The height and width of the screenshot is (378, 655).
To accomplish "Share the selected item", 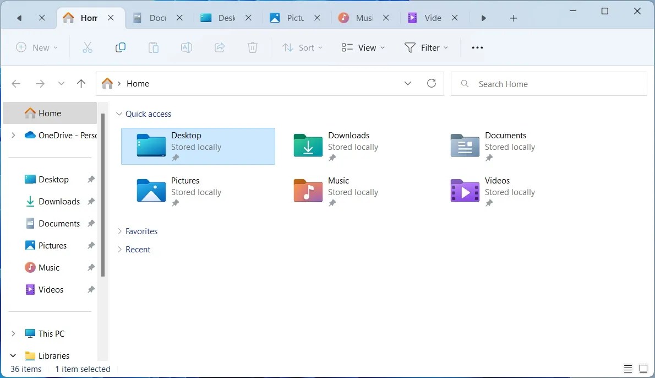I will coord(220,47).
